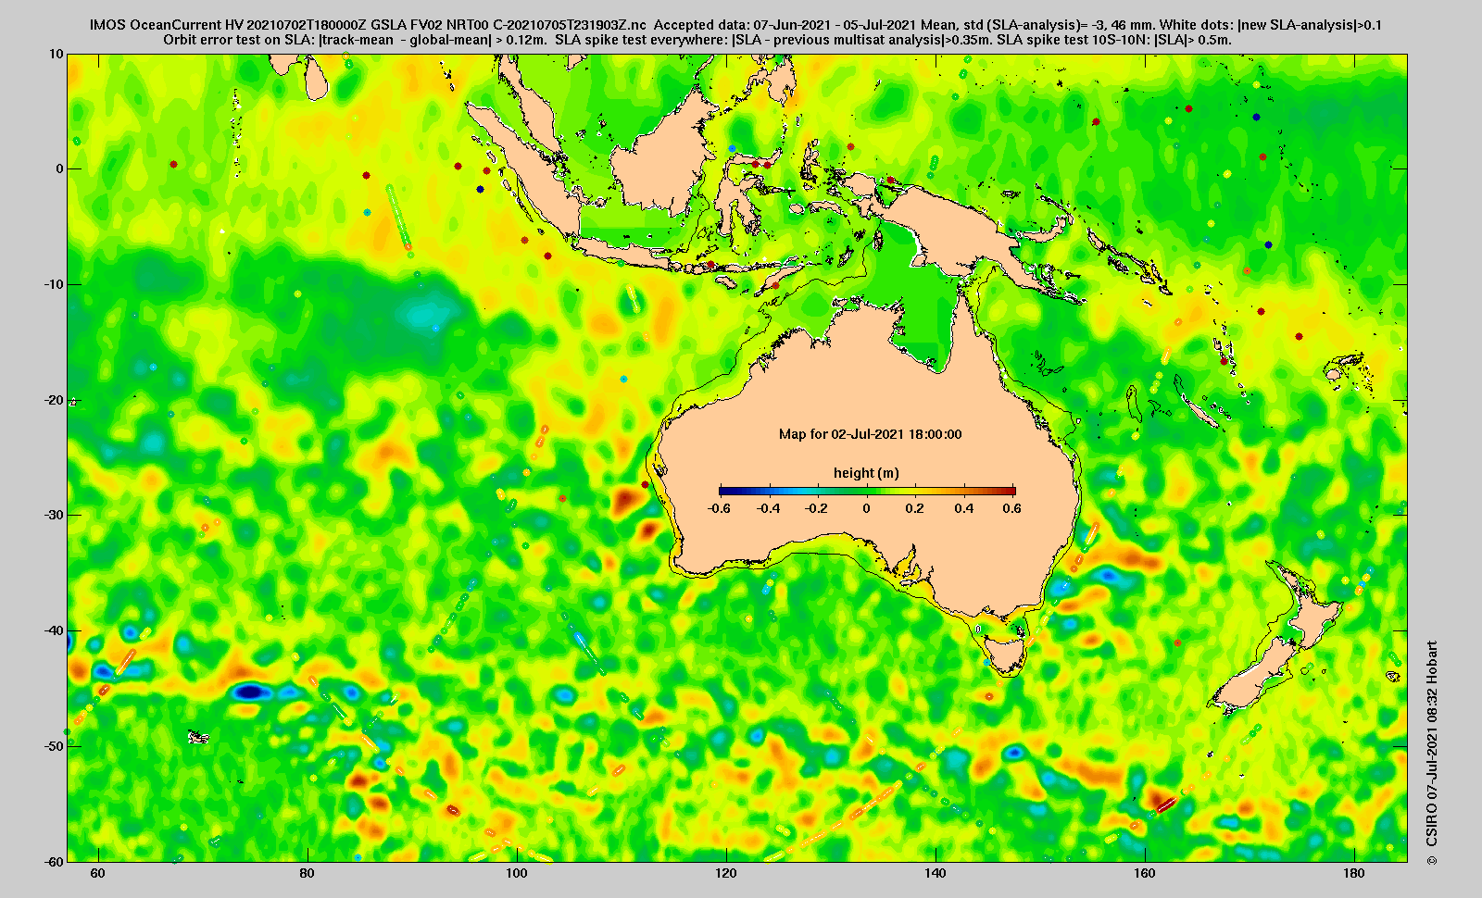Click longitude axis label 60
Screen dimensions: 1482x898
(x=98, y=873)
